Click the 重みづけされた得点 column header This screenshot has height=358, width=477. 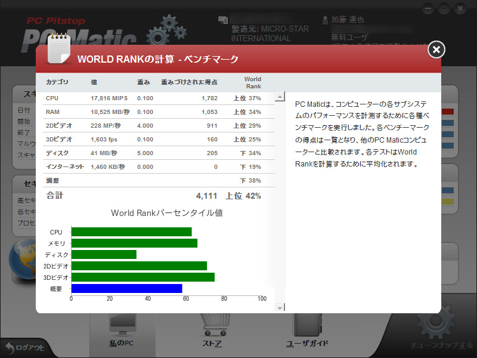(x=189, y=82)
